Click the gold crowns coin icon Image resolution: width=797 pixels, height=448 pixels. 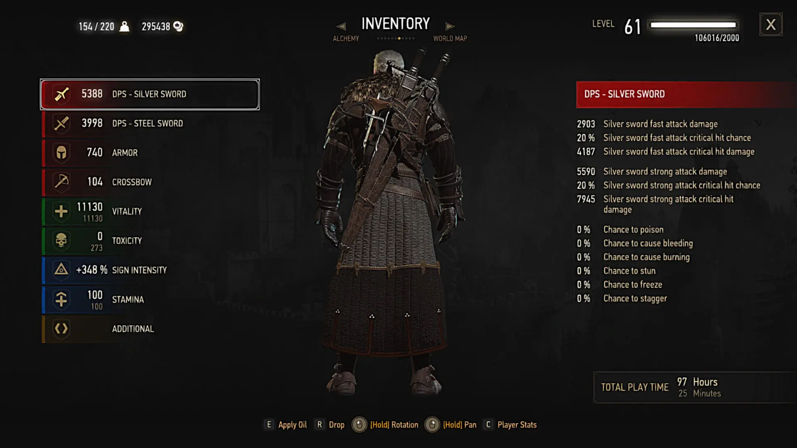(178, 27)
